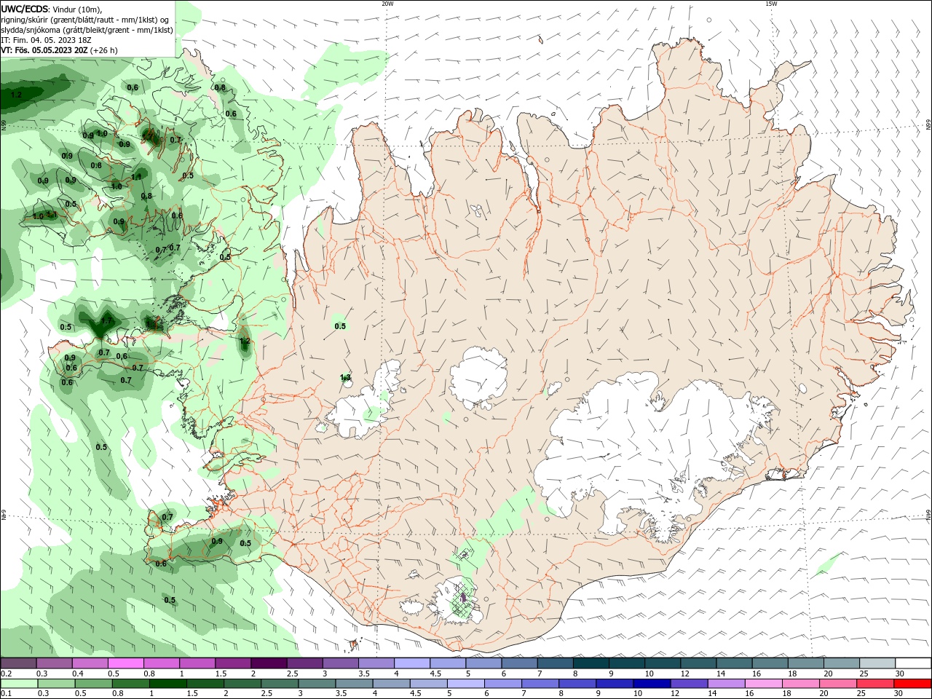932x699 pixels.
Task: Click the '0.4' label in the snow legend
Action: point(78,674)
